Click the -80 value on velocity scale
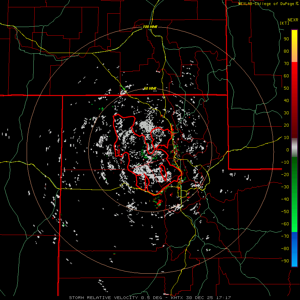Image resolution: width=300 pixels, height=300 pixels. 285,249
